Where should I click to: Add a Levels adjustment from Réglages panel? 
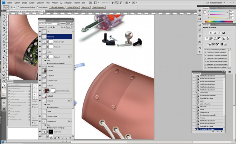(x=215, y=33)
